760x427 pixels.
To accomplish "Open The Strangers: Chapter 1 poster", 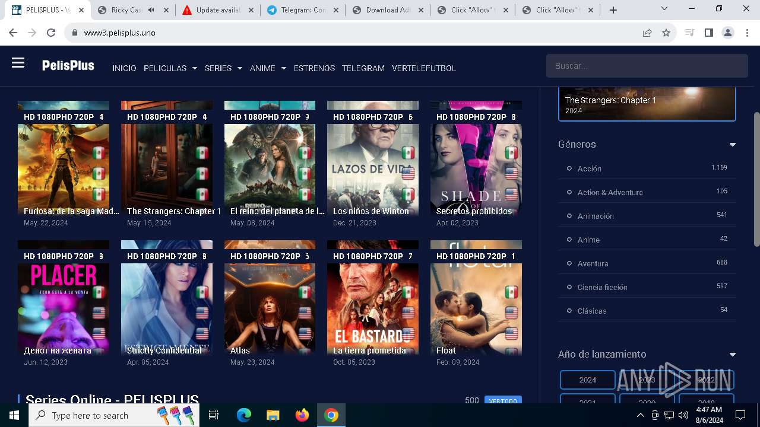I will pos(167,159).
